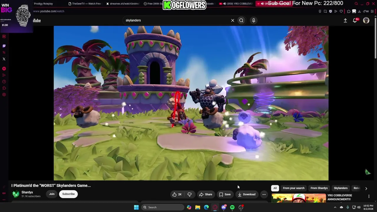Image resolution: width=377 pixels, height=212 pixels.
Task: Dislike the video with thumbs down
Action: click(189, 194)
